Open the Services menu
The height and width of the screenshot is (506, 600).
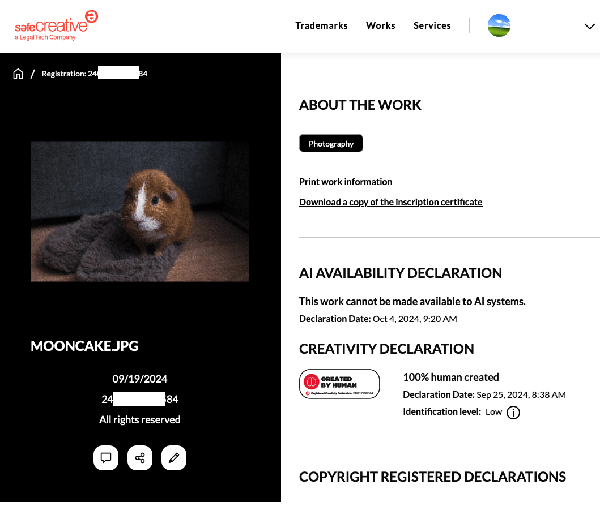pyautogui.click(x=432, y=25)
